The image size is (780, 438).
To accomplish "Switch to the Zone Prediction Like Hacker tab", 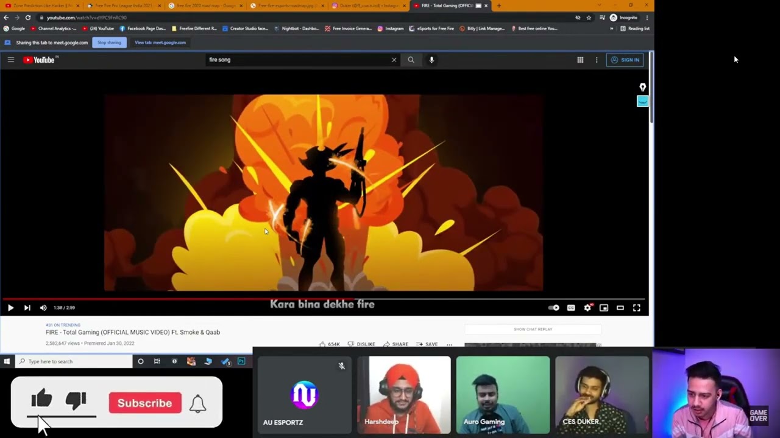I will click(x=43, y=5).
